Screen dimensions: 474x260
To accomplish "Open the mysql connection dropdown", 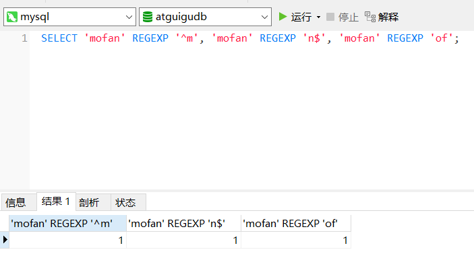I will tap(129, 17).
